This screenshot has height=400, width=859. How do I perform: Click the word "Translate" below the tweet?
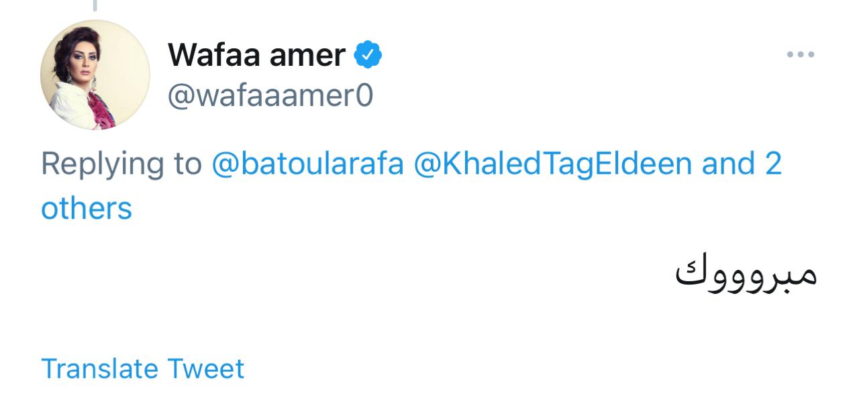tap(99, 368)
